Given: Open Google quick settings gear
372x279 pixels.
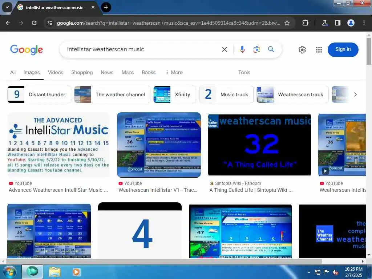Looking at the screenshot, I should tap(302, 49).
